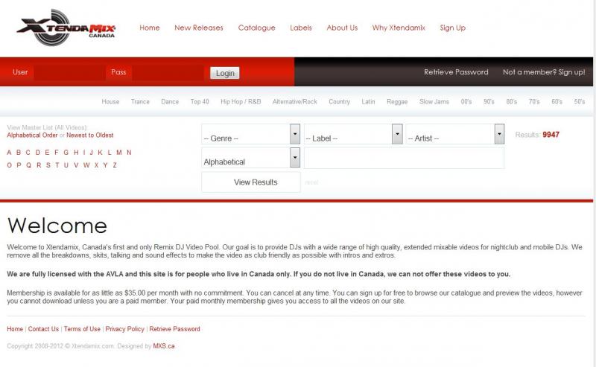Image resolution: width=596 pixels, height=367 pixels.
Task: Click the faint reset link
Action: [x=311, y=182]
